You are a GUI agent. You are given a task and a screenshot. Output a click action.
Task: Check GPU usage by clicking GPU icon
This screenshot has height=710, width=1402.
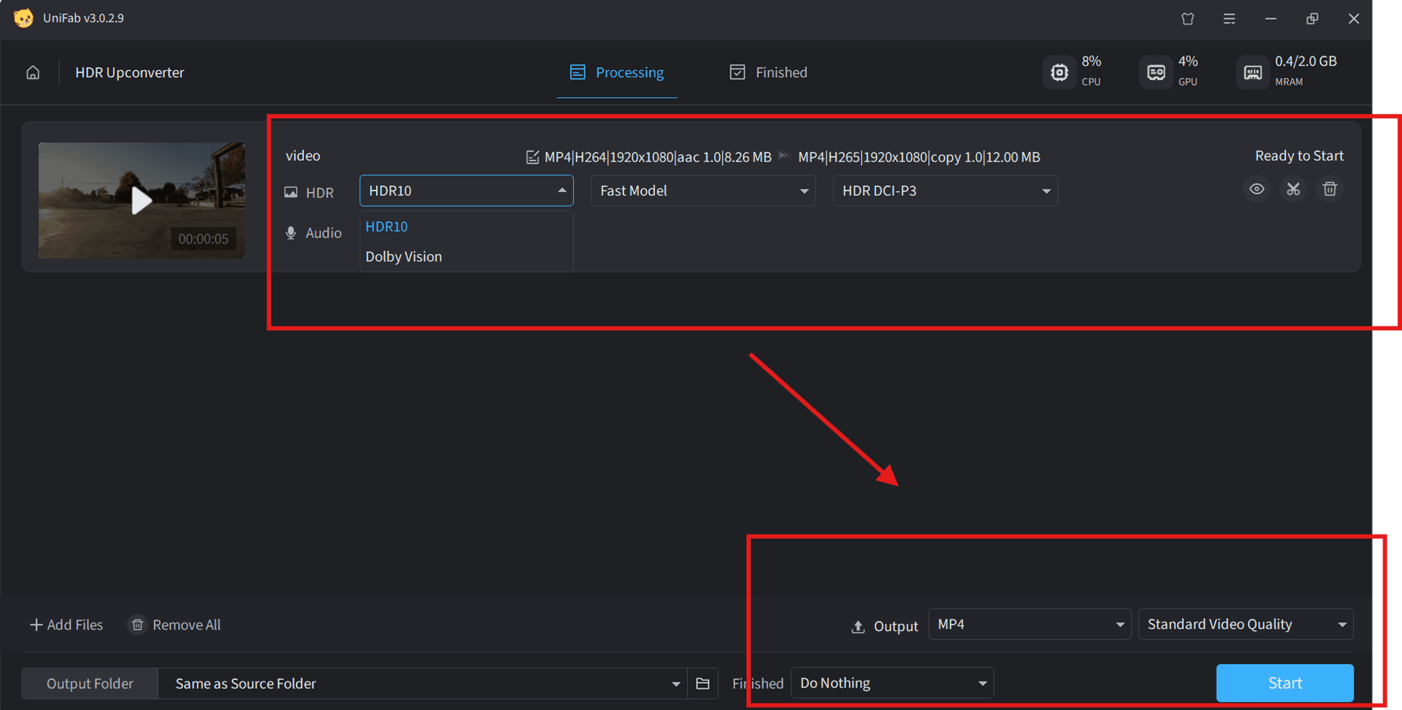(1155, 72)
